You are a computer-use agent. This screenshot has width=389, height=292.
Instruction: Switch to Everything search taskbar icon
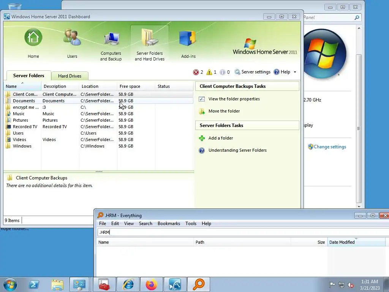pyautogui.click(x=198, y=284)
